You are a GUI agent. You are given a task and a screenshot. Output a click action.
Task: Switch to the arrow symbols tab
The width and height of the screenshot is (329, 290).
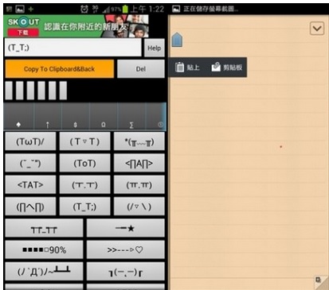coord(48,117)
